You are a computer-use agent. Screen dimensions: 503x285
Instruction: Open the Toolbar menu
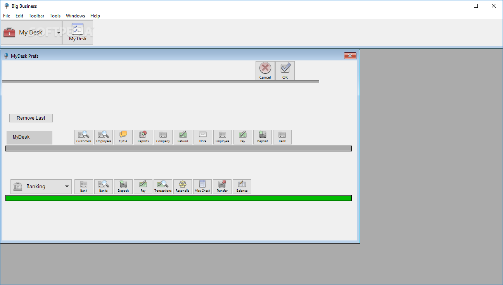click(36, 16)
